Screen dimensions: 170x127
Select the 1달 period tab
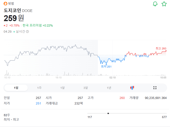tap(62, 88)
